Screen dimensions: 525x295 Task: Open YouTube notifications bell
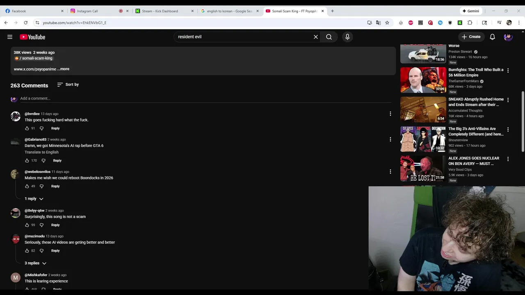492,37
